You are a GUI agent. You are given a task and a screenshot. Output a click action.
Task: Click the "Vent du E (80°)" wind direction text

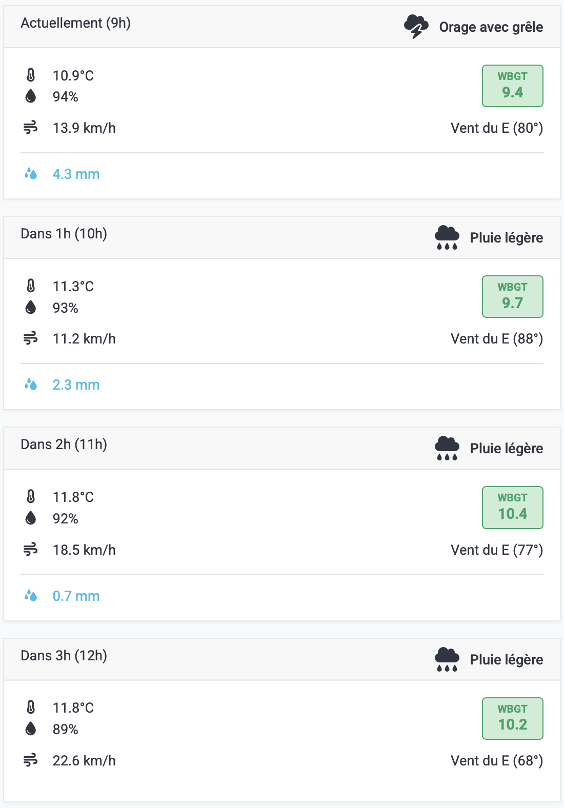(x=496, y=128)
